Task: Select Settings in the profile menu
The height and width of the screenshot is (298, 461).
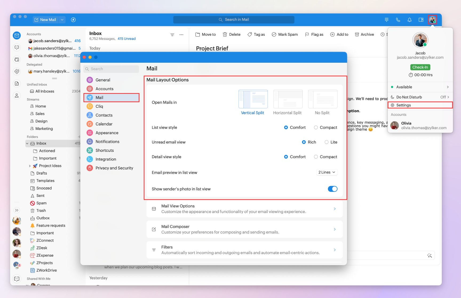Action: 403,105
